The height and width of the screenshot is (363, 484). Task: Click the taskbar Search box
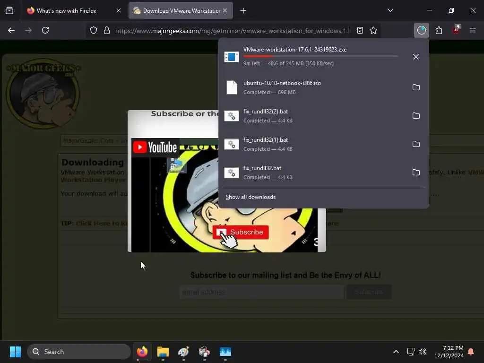tap(79, 352)
